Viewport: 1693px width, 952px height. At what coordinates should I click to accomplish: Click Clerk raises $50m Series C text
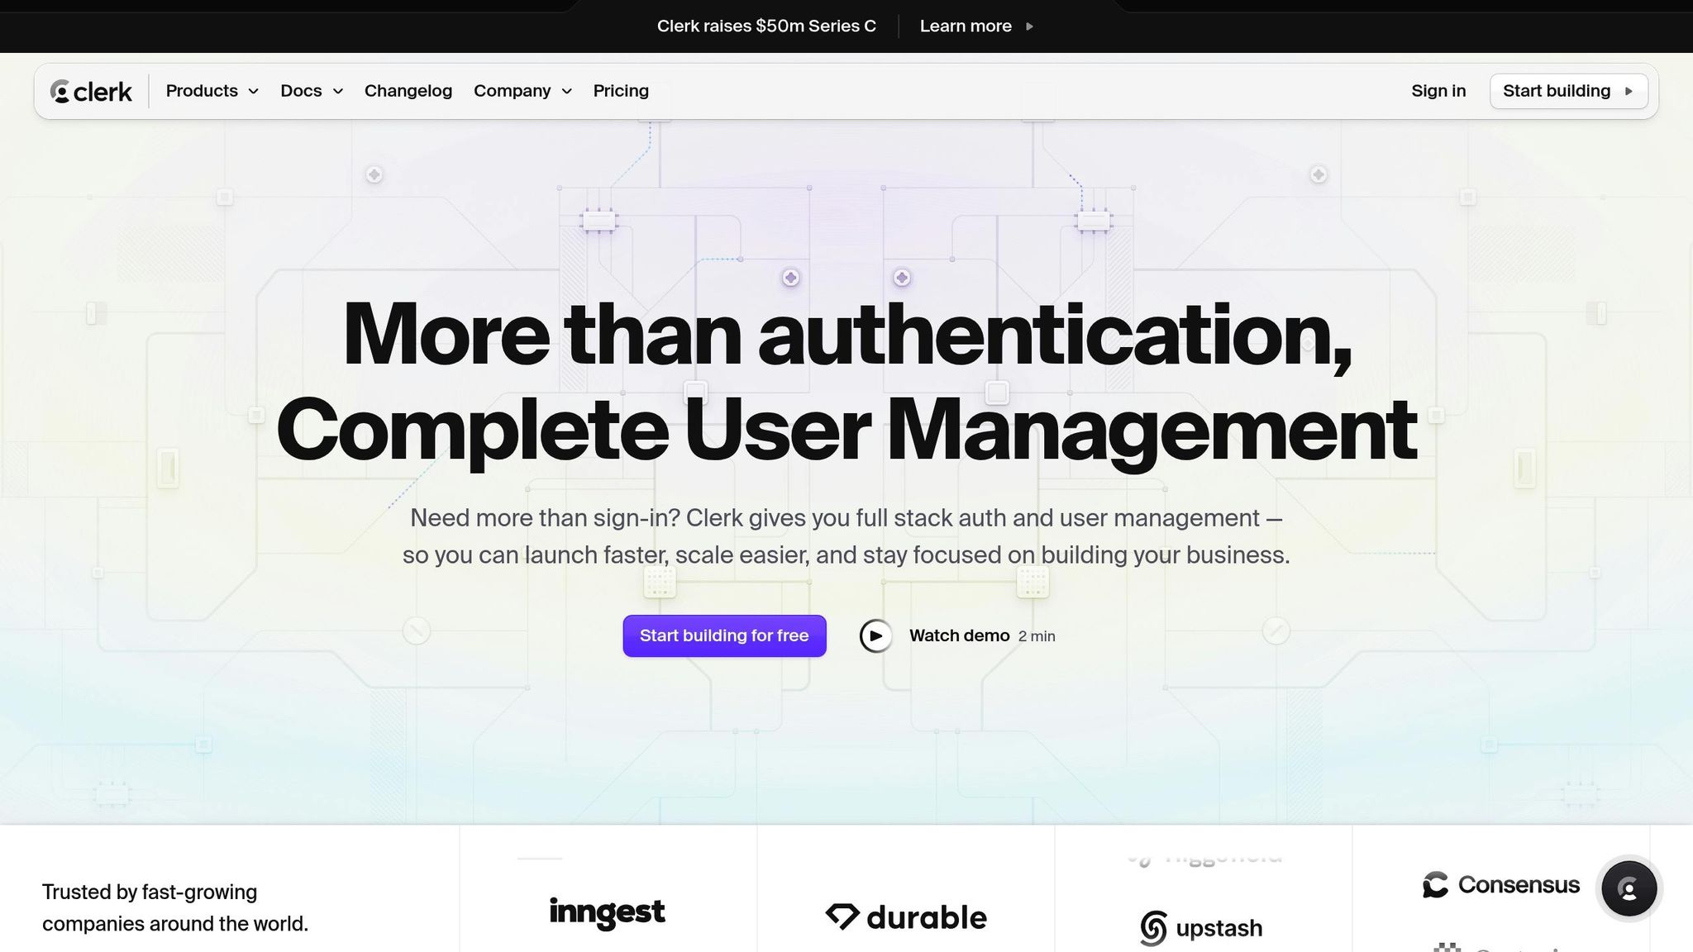click(x=766, y=26)
